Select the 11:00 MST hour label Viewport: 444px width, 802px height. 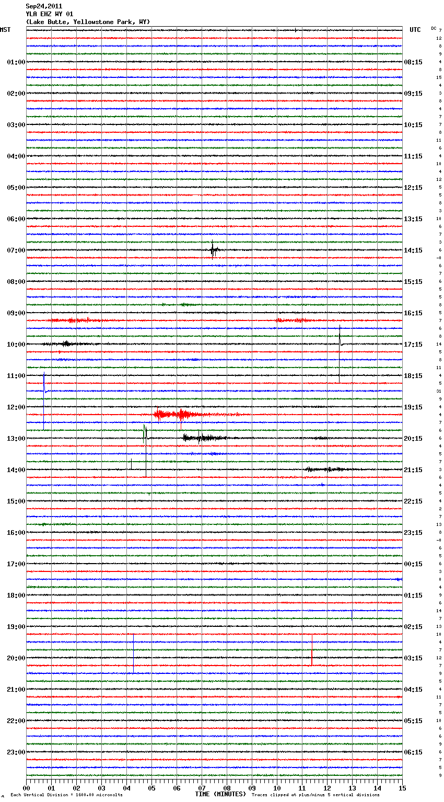[16, 376]
